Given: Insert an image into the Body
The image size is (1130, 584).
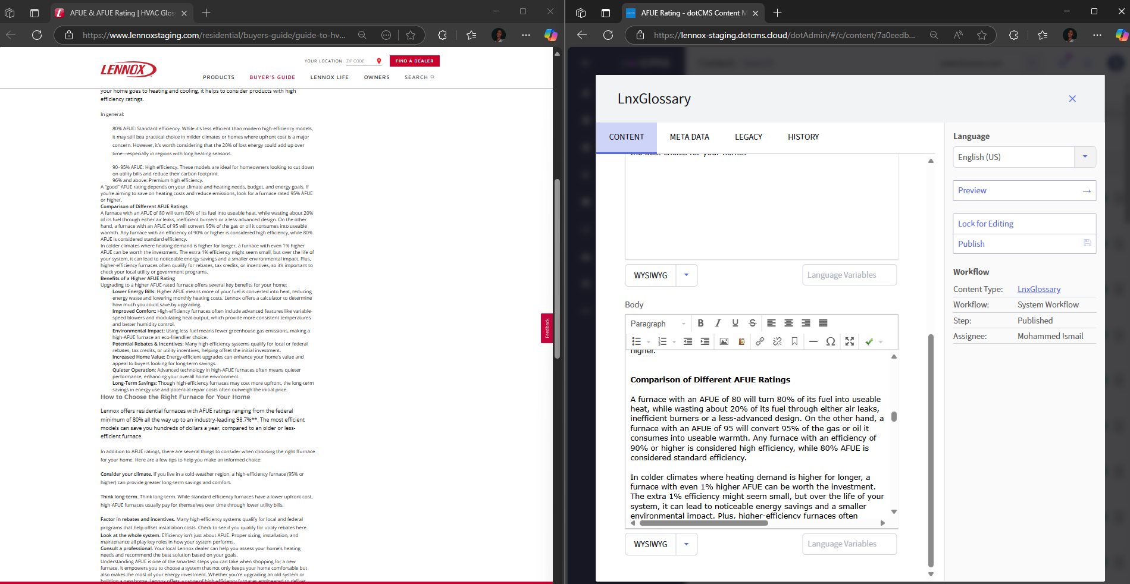Looking at the screenshot, I should [x=724, y=341].
